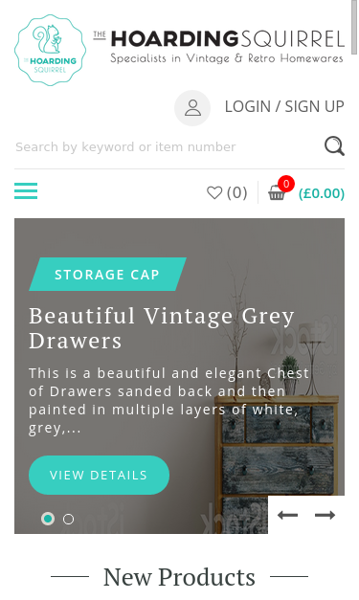Select the first carousel dot indicator
Screen dimensions: 359x600
[48, 519]
